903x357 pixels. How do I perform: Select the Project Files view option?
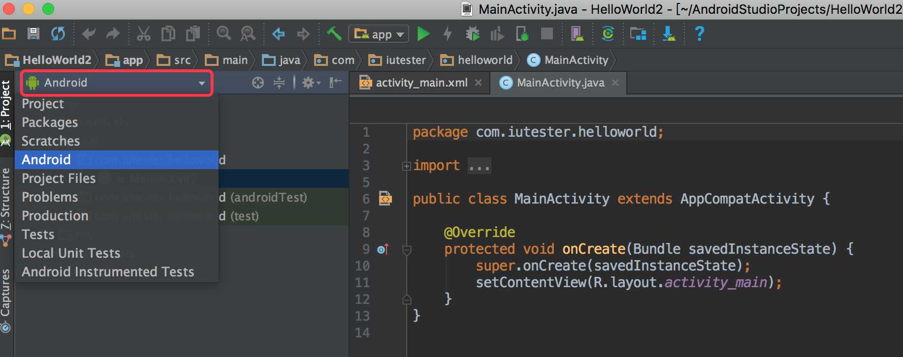tap(116, 178)
